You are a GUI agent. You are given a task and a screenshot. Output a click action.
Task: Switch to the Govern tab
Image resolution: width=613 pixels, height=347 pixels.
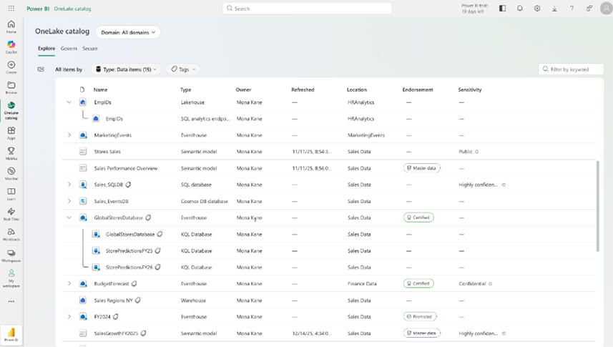pyautogui.click(x=69, y=49)
